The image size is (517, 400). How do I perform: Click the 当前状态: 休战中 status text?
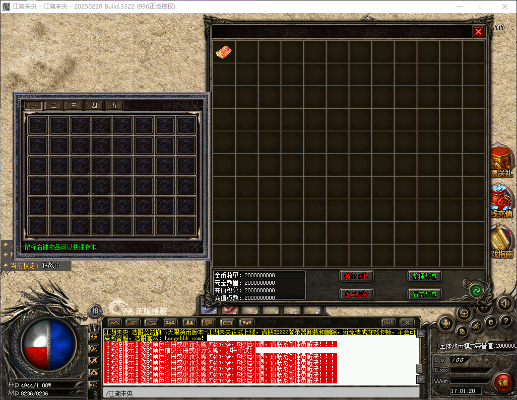pyautogui.click(x=35, y=265)
